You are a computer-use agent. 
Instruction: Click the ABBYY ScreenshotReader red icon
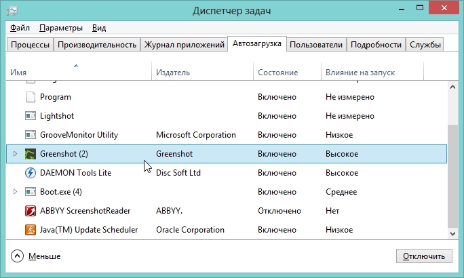point(31,211)
